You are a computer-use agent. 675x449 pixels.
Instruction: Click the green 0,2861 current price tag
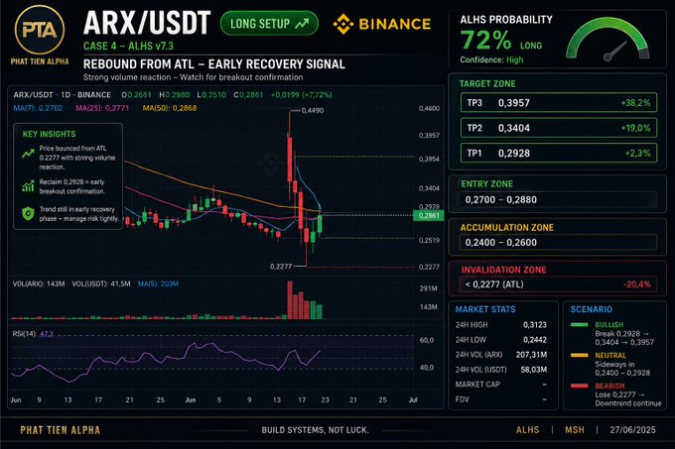click(x=429, y=215)
